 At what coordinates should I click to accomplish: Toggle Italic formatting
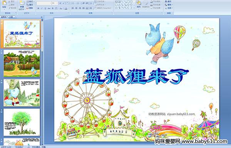(42, 8)
